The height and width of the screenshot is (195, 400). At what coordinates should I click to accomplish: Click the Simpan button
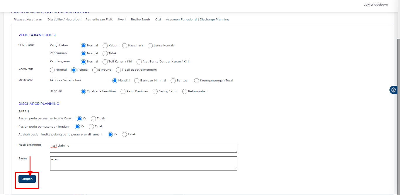click(x=27, y=179)
